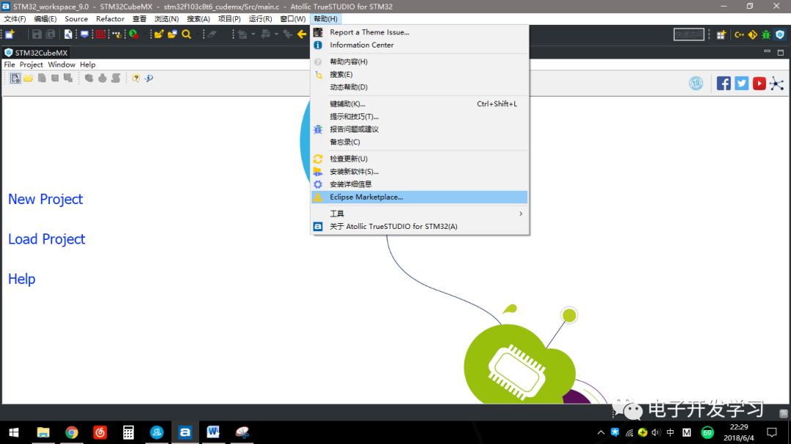
Task: Click the yellow folder with star icon
Action: [159, 34]
